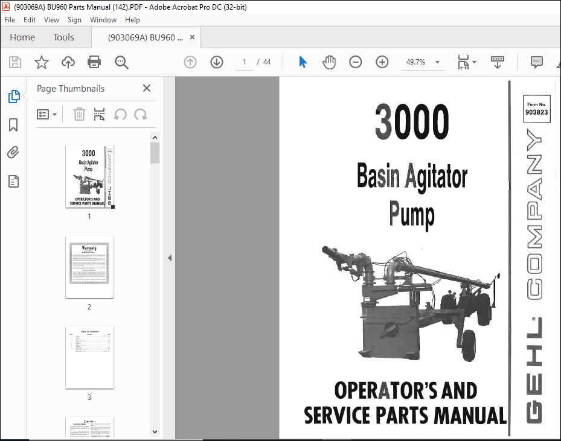Image resolution: width=561 pixels, height=441 pixels.
Task: Select the page 2 thumbnail
Action: pos(89,267)
